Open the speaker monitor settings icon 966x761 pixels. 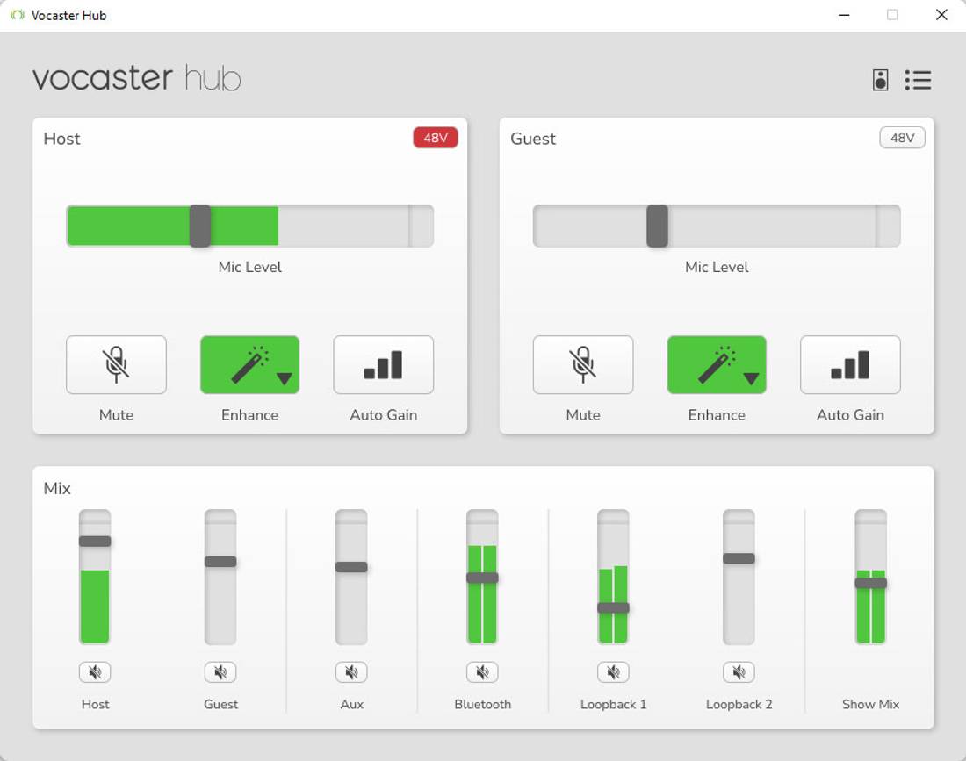(x=880, y=80)
